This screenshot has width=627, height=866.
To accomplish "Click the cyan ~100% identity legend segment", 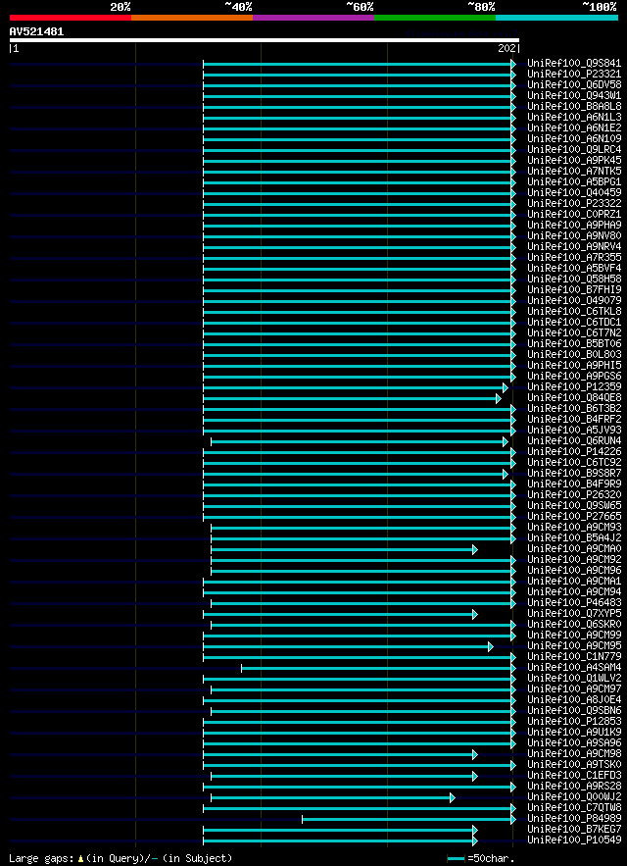I will [556, 18].
